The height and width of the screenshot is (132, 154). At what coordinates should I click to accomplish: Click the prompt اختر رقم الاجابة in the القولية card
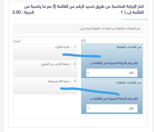point(112,63)
